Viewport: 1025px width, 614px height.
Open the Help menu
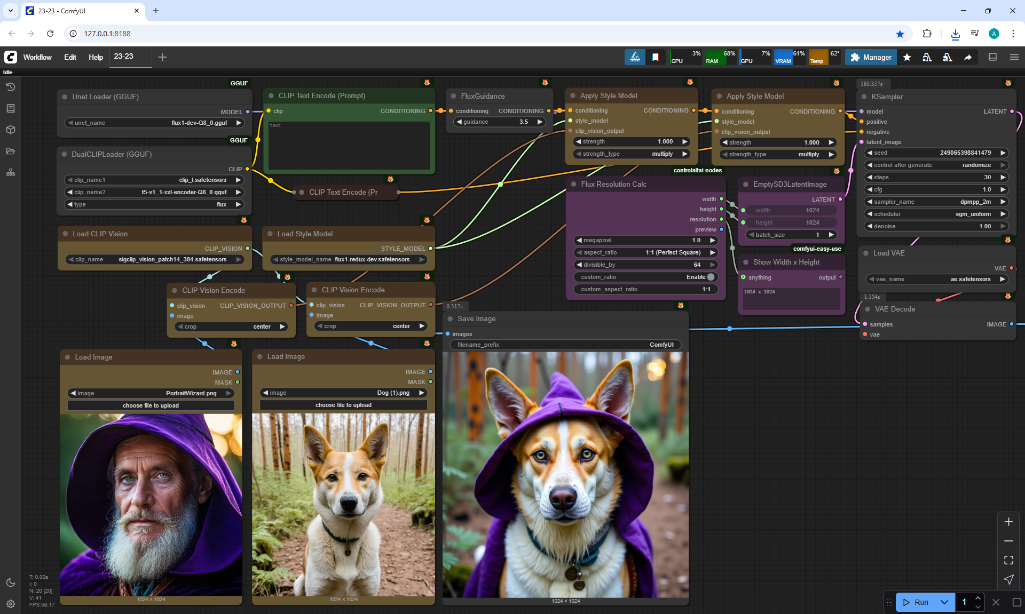tap(96, 57)
